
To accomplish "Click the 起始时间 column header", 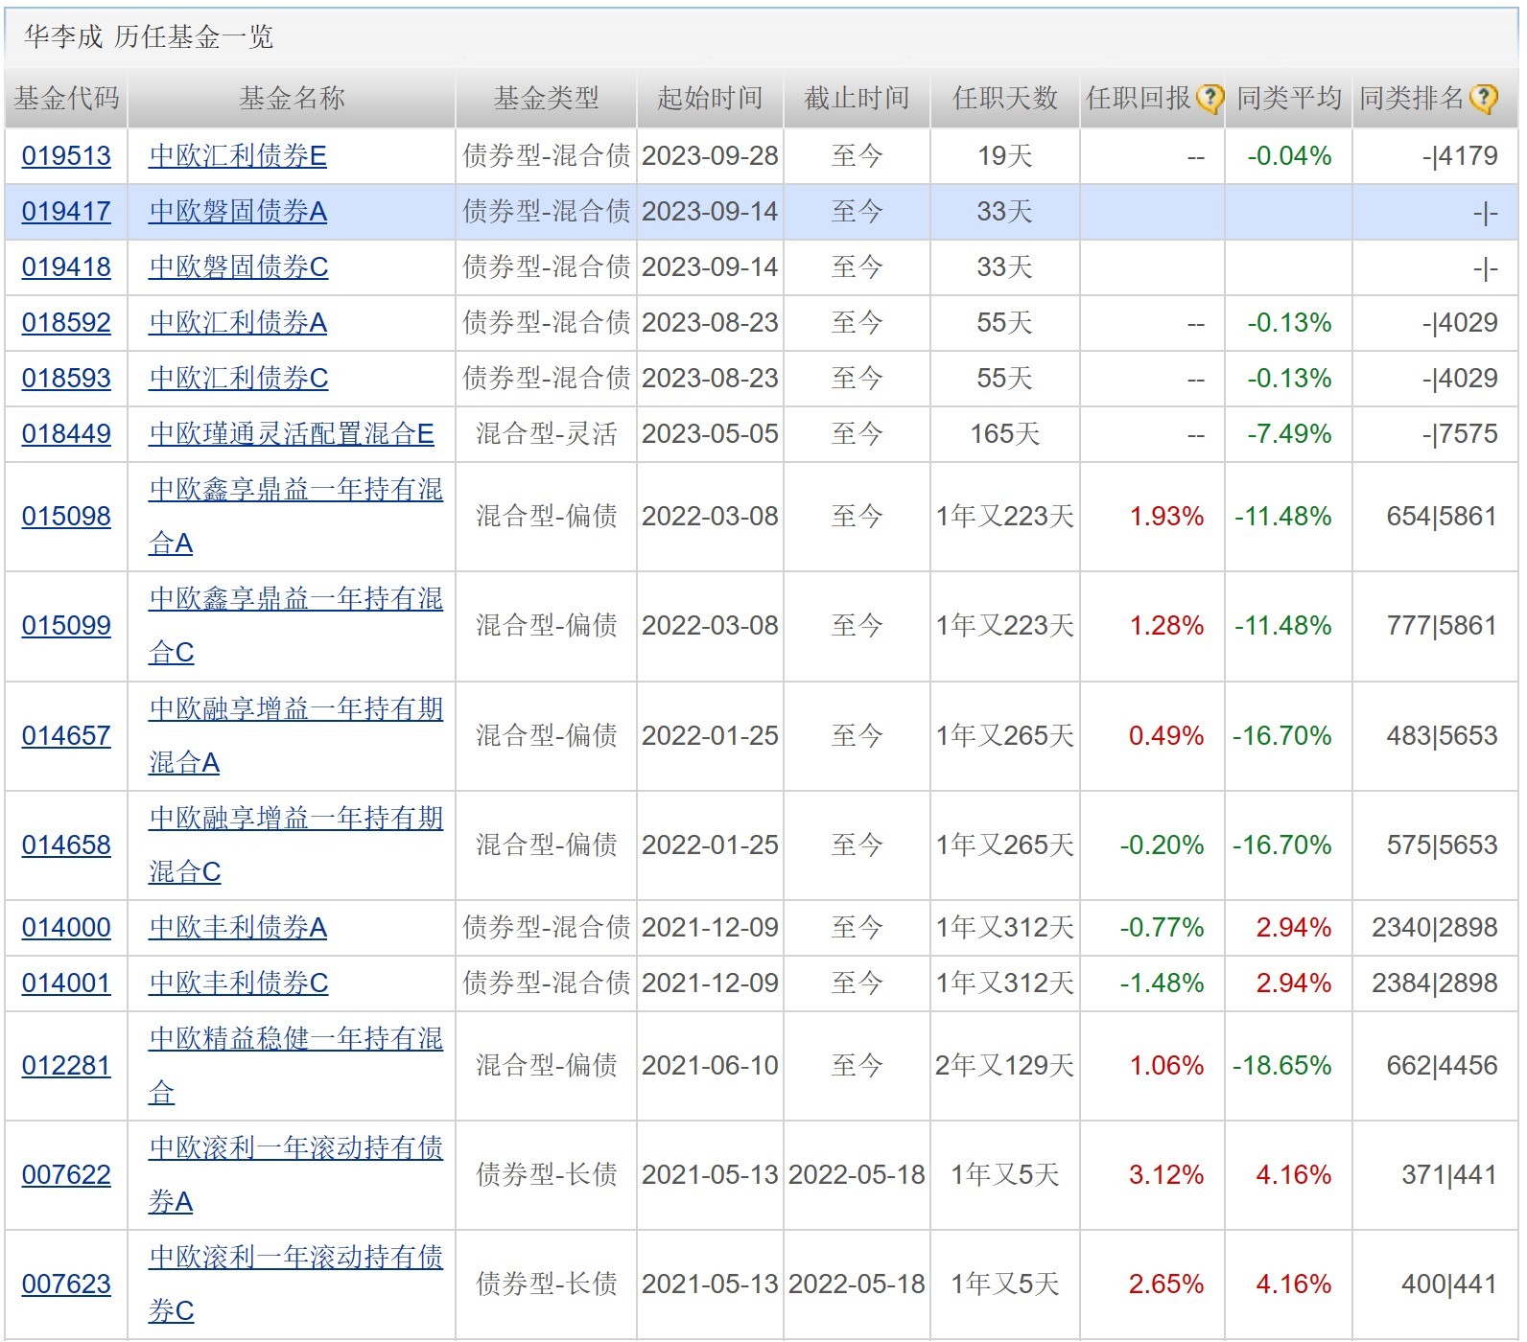I will coord(710,98).
